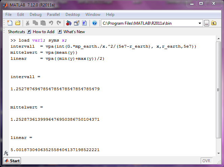Cut selection with scissors icon
The width and height of the screenshot is (224, 167).
coord(28,23)
